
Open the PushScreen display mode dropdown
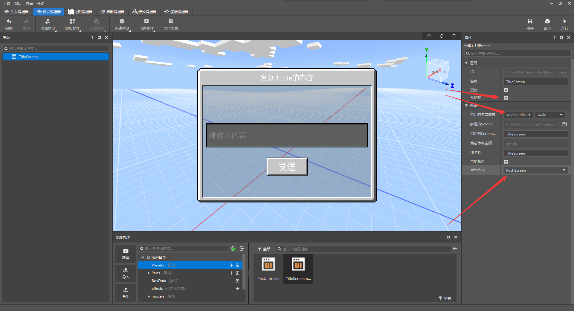[535, 170]
